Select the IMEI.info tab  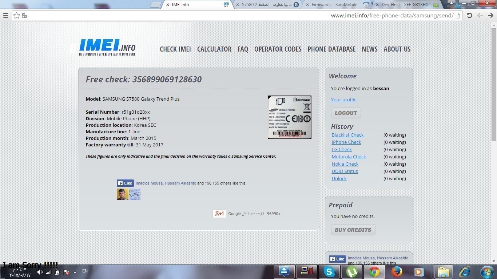(x=197, y=5)
